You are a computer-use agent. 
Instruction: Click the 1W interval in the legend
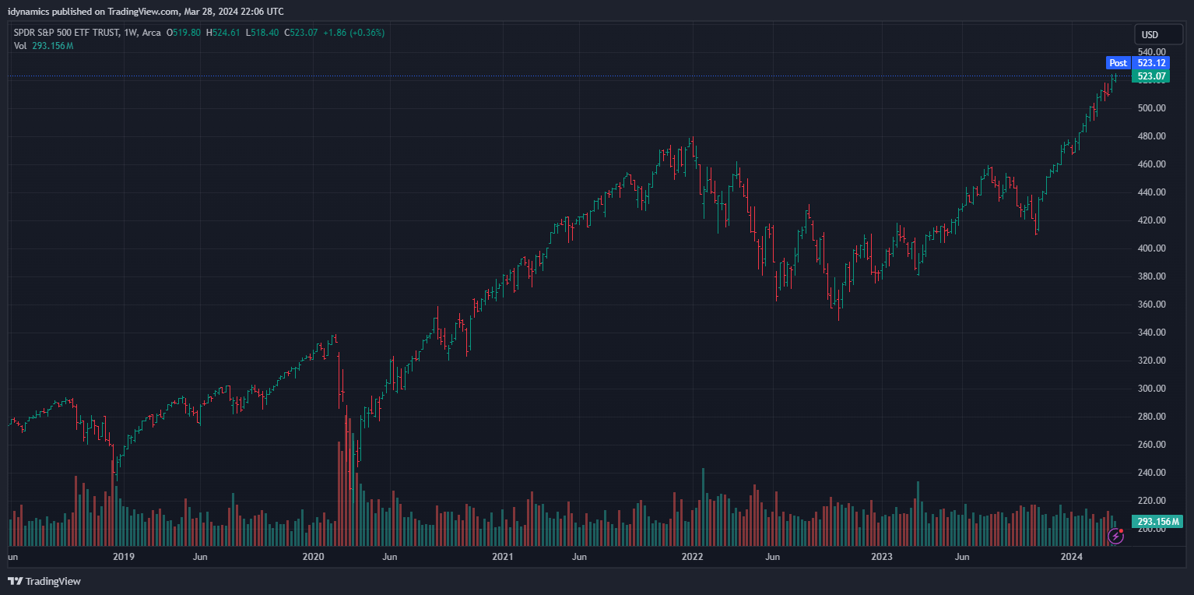[130, 33]
